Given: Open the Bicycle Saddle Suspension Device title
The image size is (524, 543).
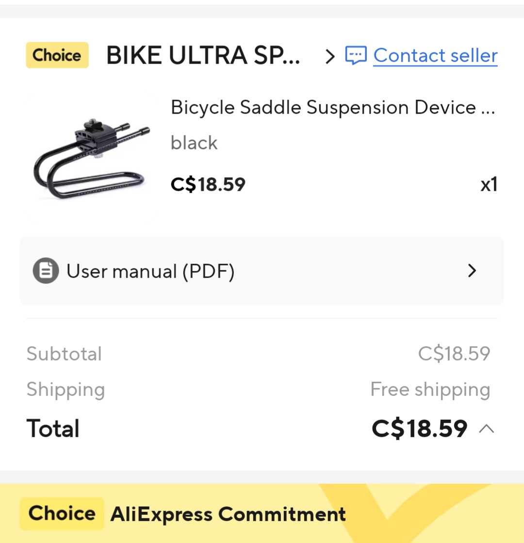Looking at the screenshot, I should click(333, 107).
